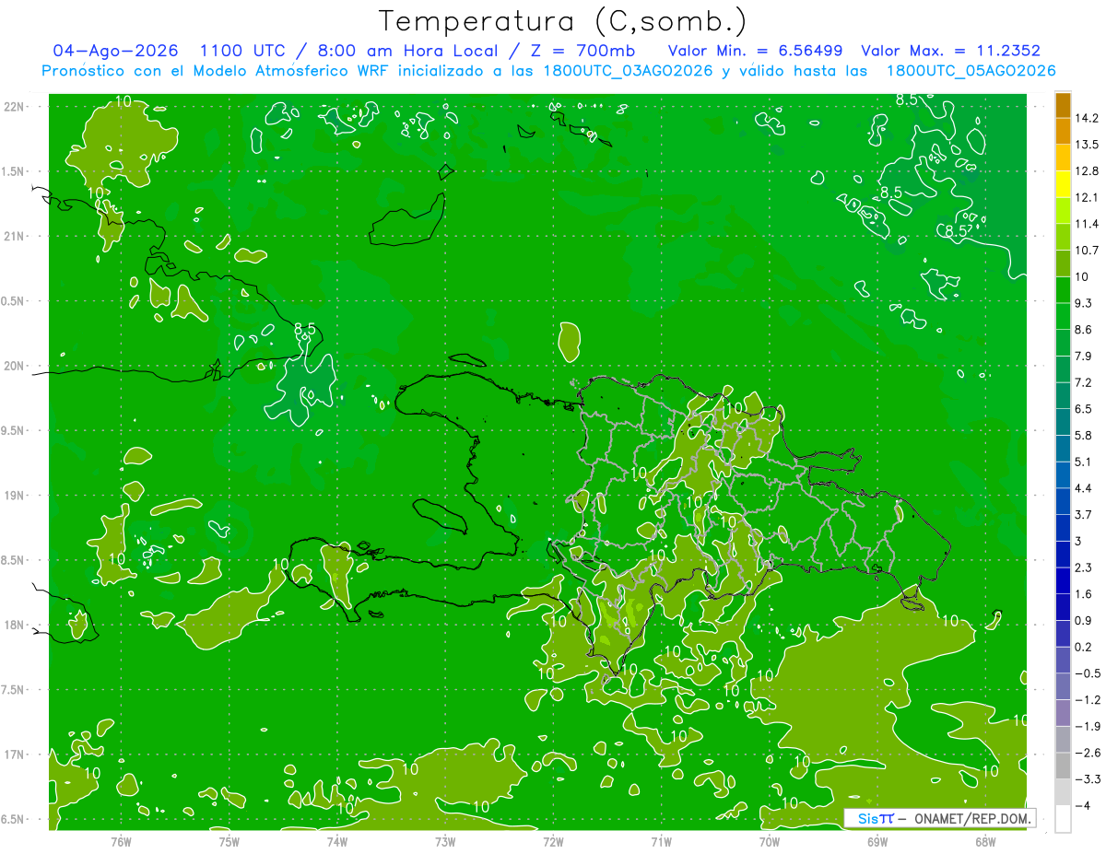The image size is (1106, 854).
Task: Click the colorbar value "7.9"
Action: (x=1084, y=357)
